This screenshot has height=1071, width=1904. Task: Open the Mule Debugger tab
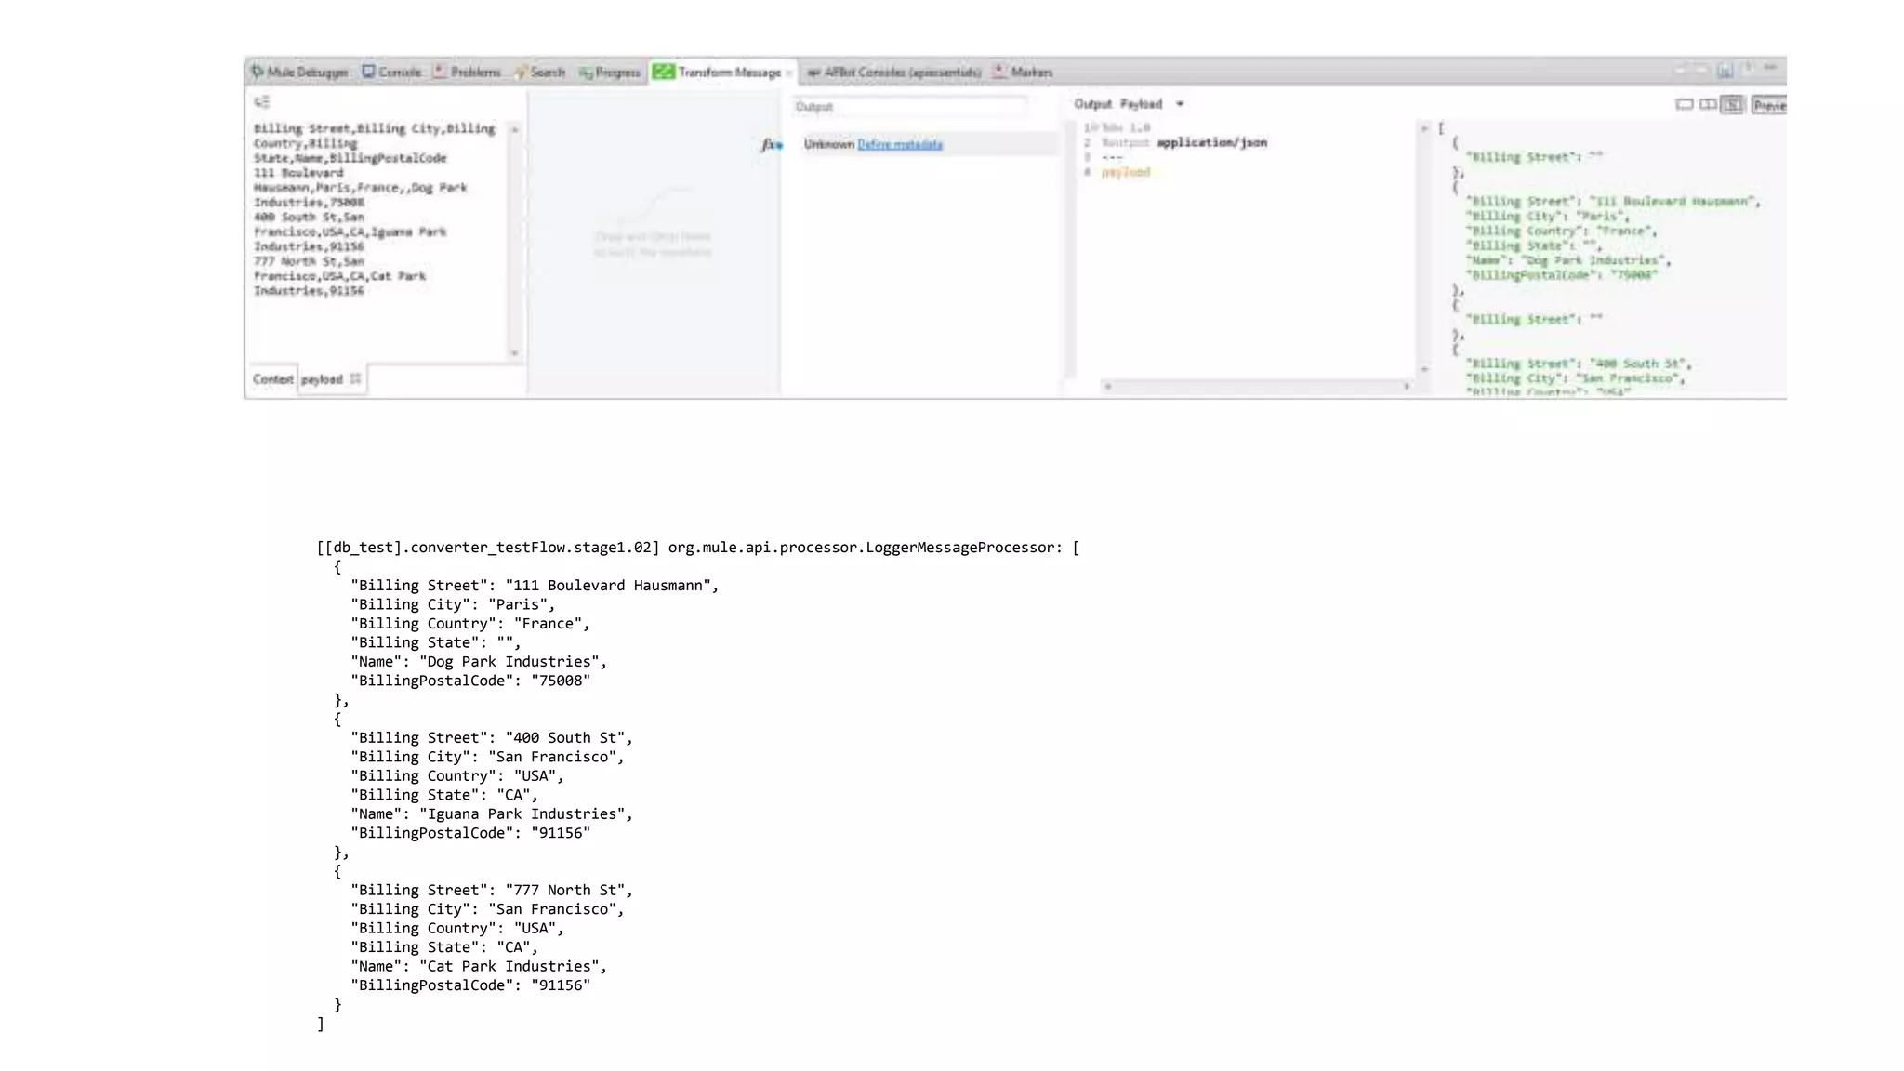(299, 72)
